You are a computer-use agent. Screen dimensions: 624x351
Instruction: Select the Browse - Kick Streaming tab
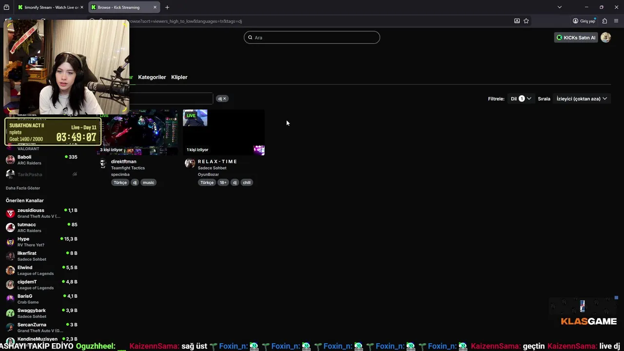(124, 7)
